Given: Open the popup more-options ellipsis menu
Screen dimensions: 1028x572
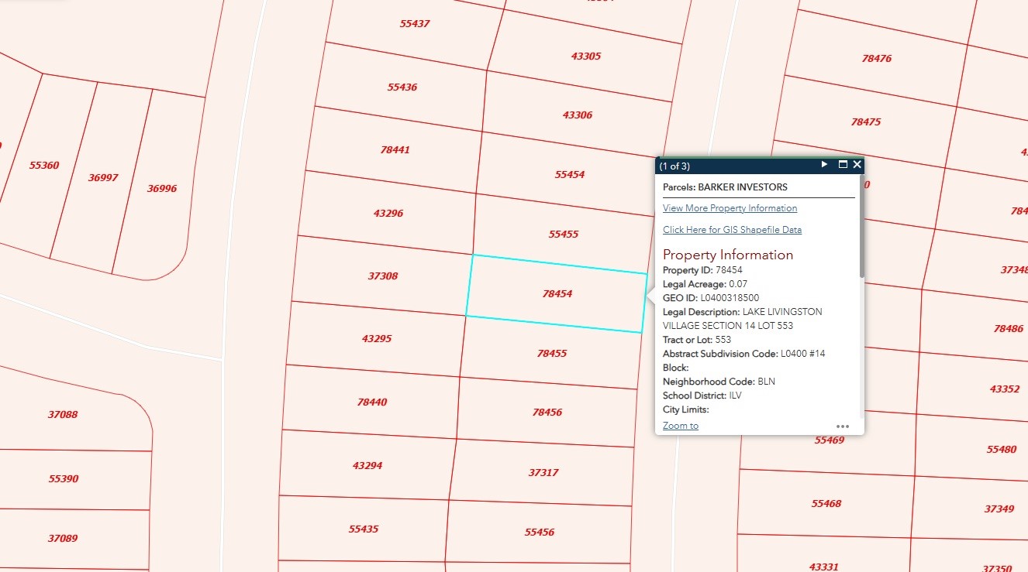Looking at the screenshot, I should [843, 426].
